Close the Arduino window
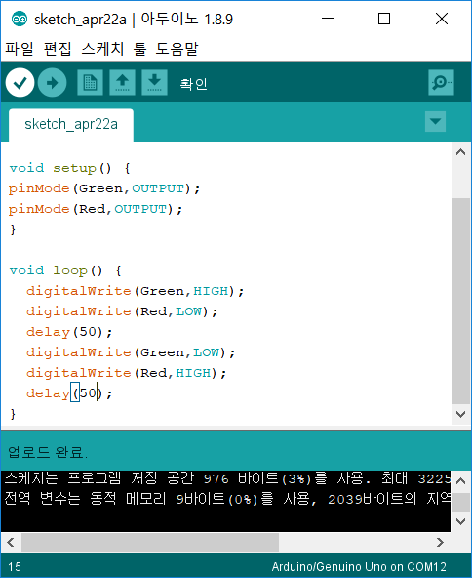 [442, 19]
